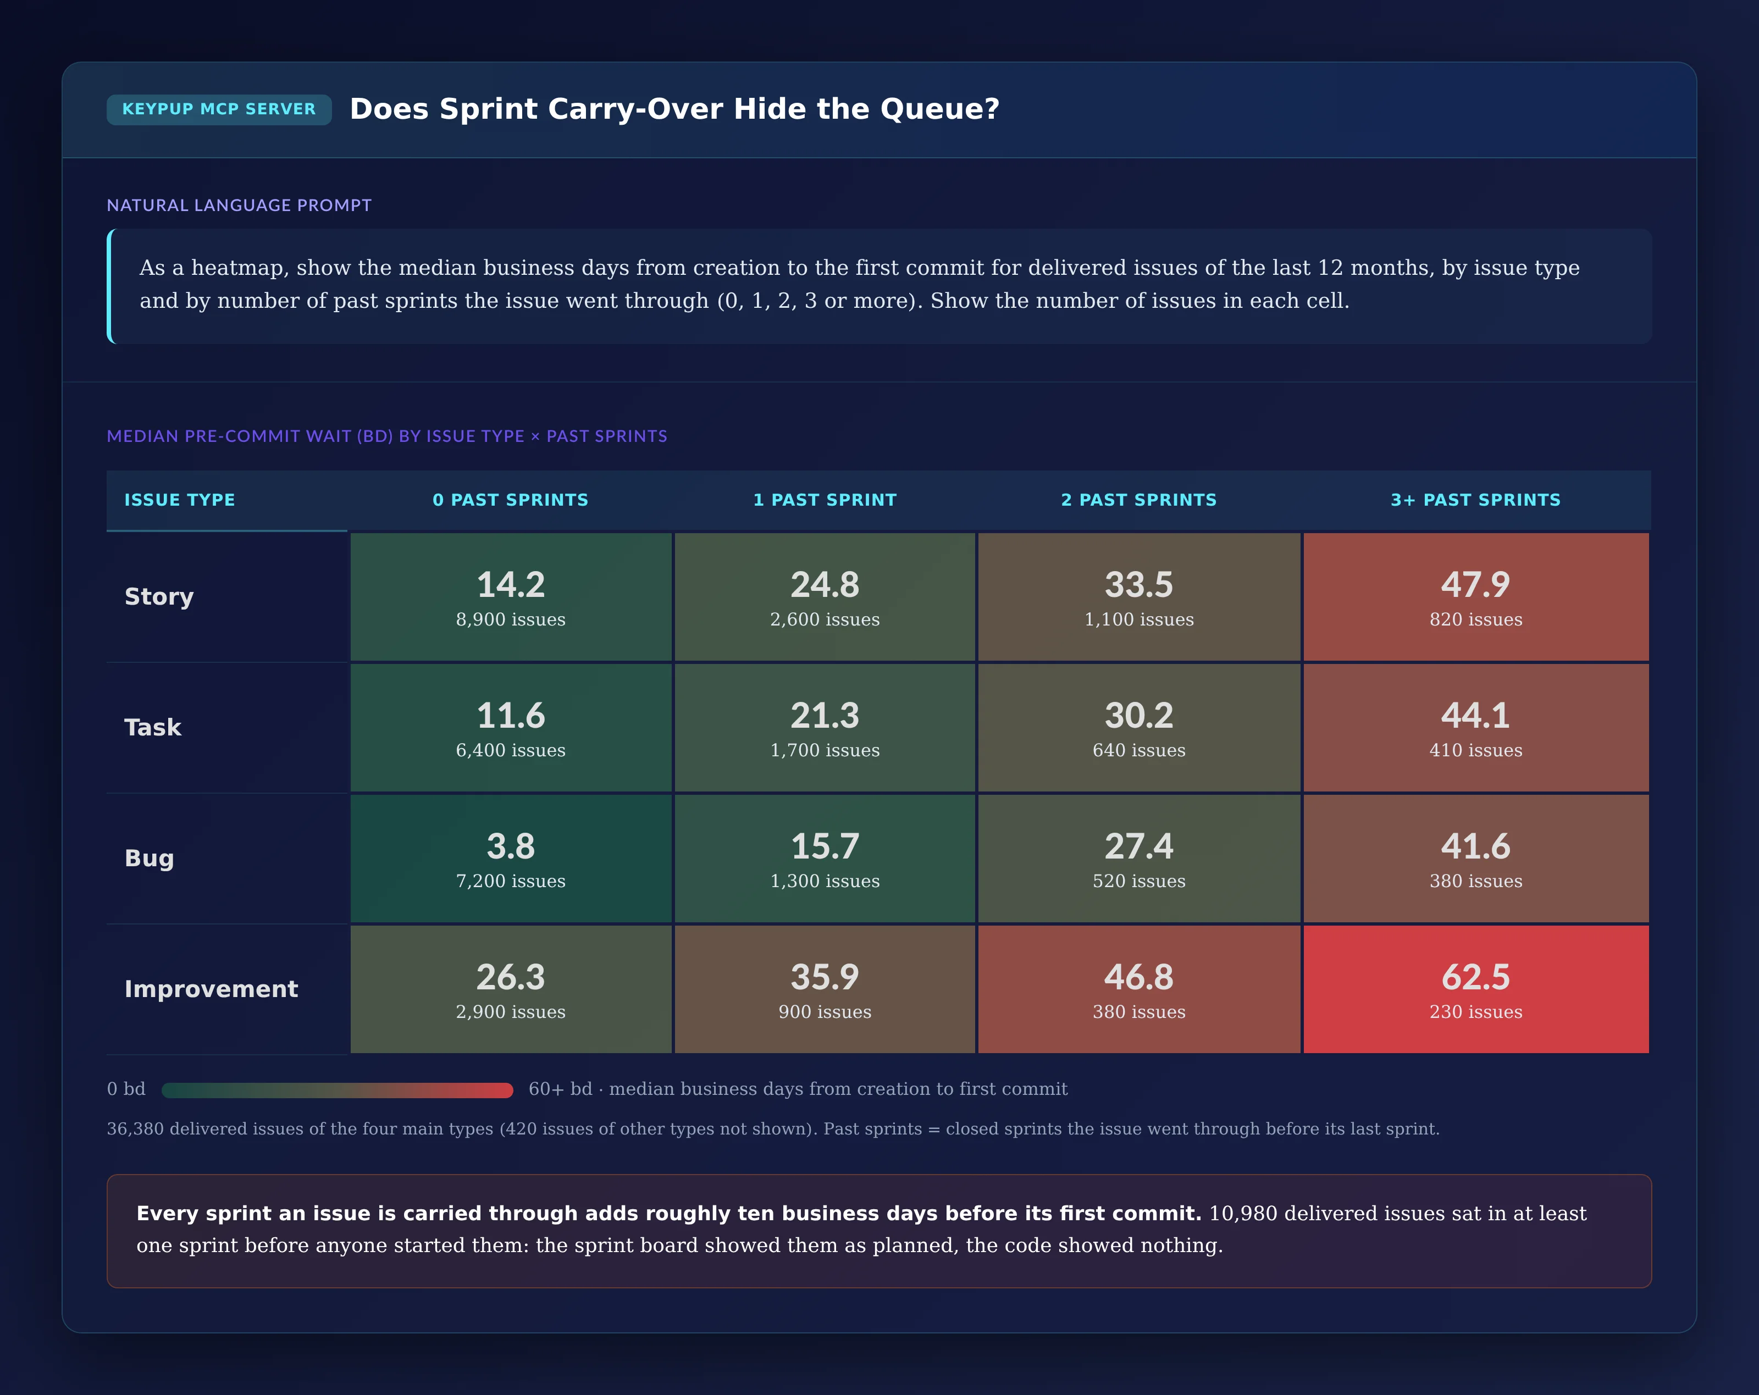
Task: Click the Improvement cell showing 35.9
Action: 825,989
